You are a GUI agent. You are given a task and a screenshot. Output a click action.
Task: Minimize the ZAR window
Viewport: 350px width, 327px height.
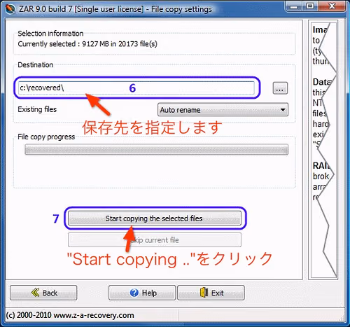coord(294,6)
